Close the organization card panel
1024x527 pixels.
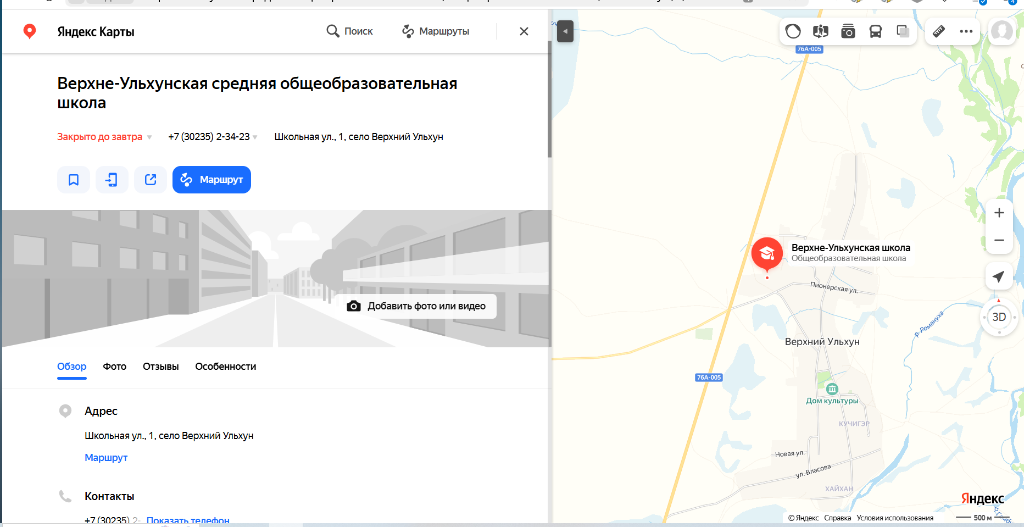click(524, 31)
